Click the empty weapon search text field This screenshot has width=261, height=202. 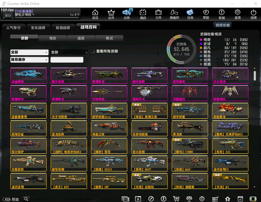point(67,60)
